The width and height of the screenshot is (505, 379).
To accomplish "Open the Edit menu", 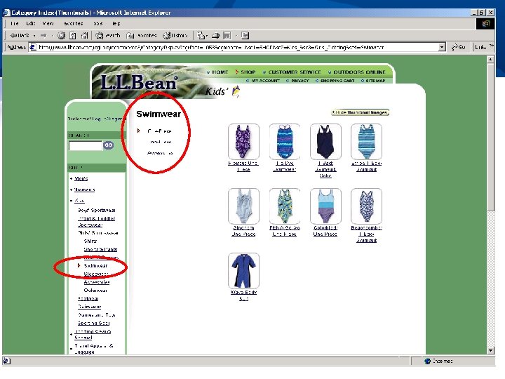I will pyautogui.click(x=31, y=24).
